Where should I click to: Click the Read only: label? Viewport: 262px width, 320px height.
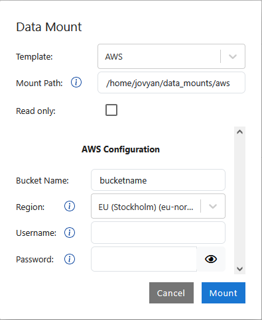36,111
